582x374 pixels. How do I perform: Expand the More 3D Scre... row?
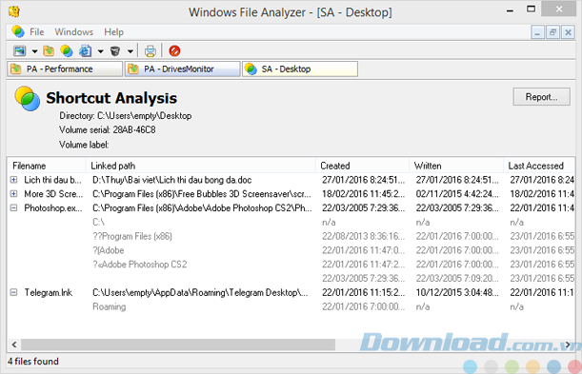coord(13,194)
